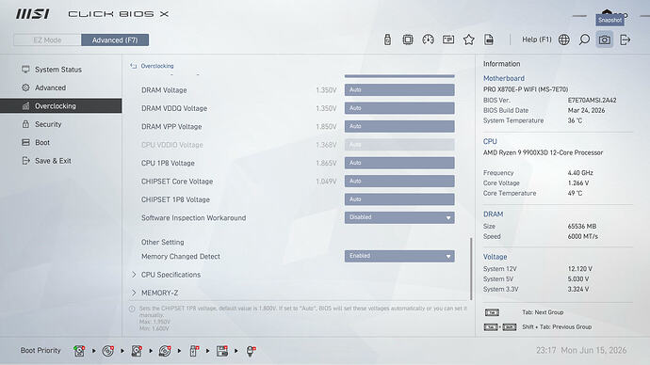This screenshot has width=650, height=365.
Task: Select the floppy disk boot priority icon
Action: [x=222, y=351]
